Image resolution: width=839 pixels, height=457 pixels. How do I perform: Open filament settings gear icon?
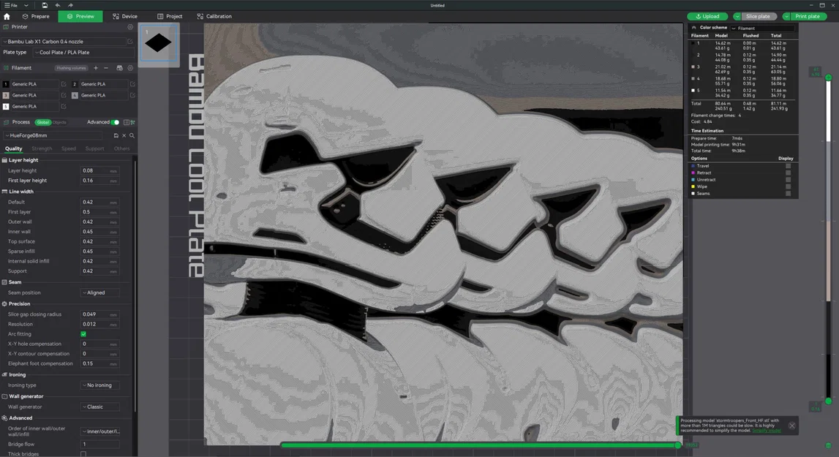point(130,68)
